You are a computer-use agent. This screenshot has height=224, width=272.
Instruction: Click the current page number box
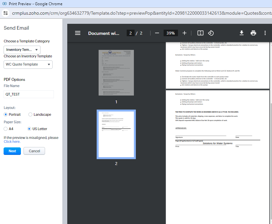pyautogui.click(x=131, y=33)
